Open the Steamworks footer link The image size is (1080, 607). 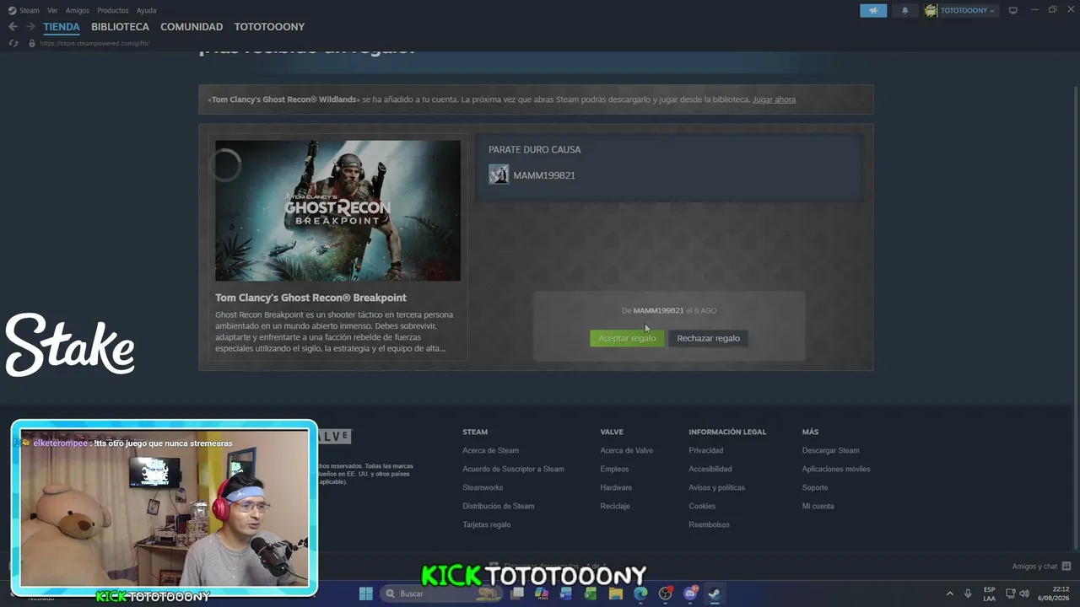coord(483,487)
